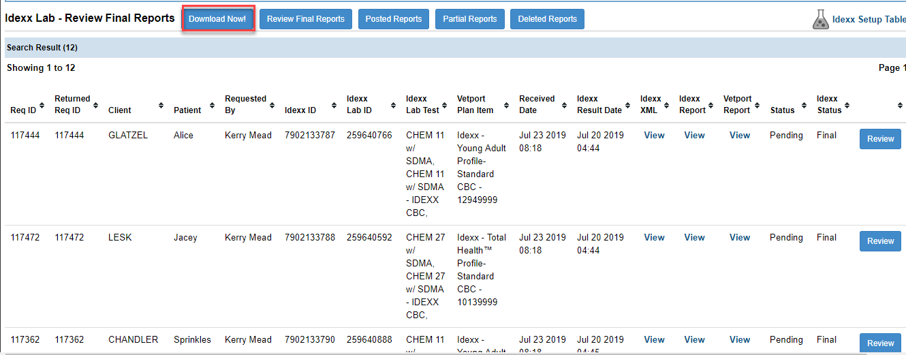Click patient name Sprinkles
Screen dimensions: 906x355
[192, 340]
